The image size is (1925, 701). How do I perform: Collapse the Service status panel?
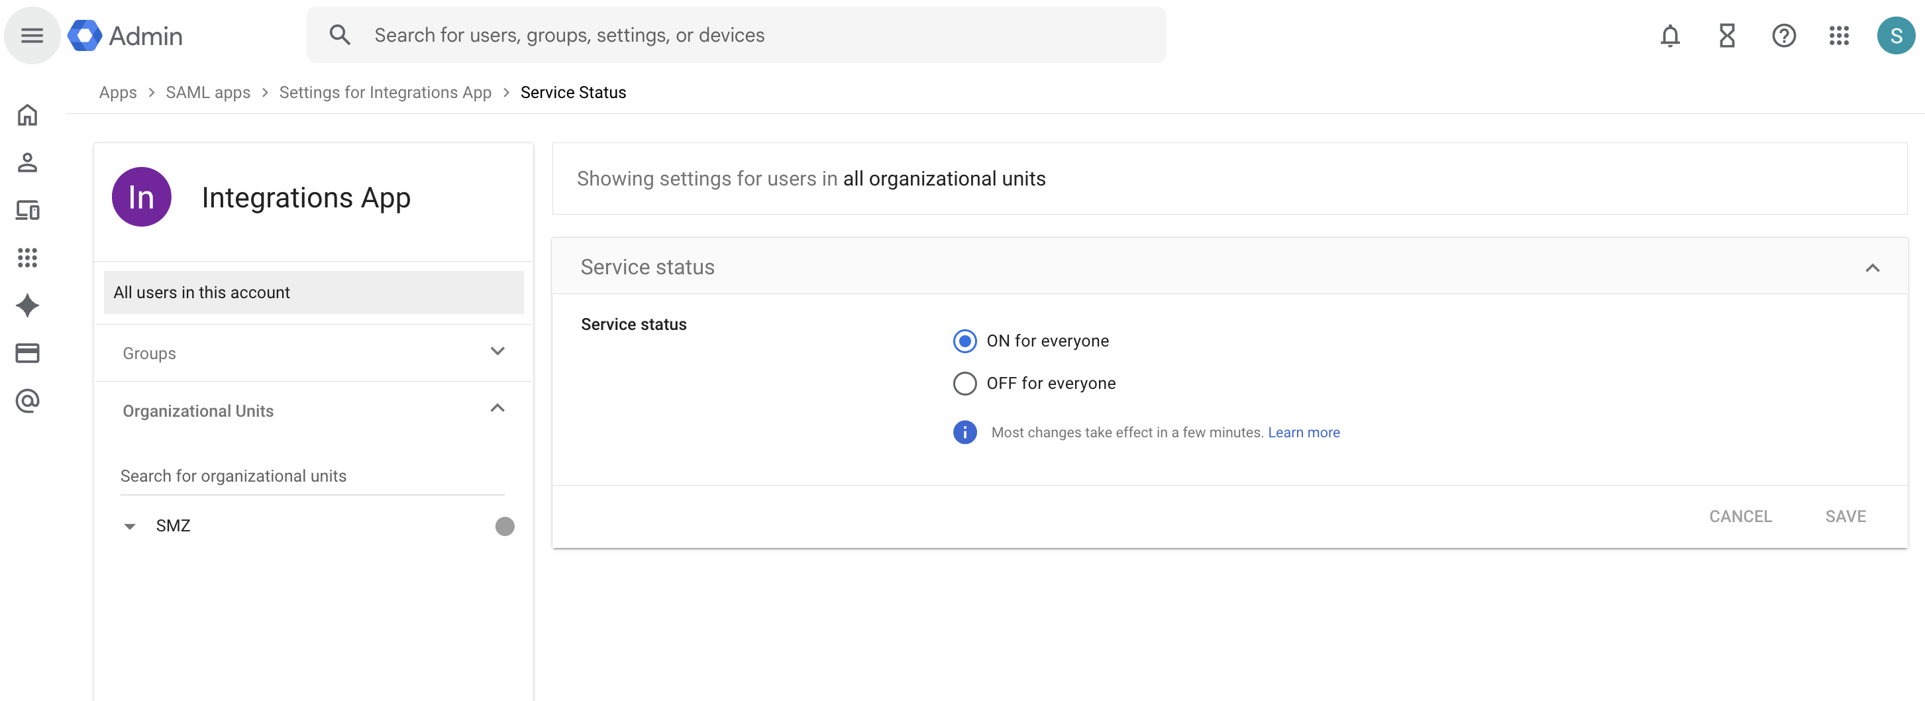coord(1871,268)
